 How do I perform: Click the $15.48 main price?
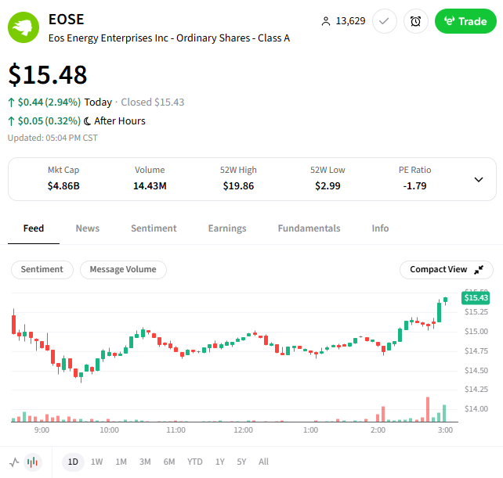click(48, 74)
